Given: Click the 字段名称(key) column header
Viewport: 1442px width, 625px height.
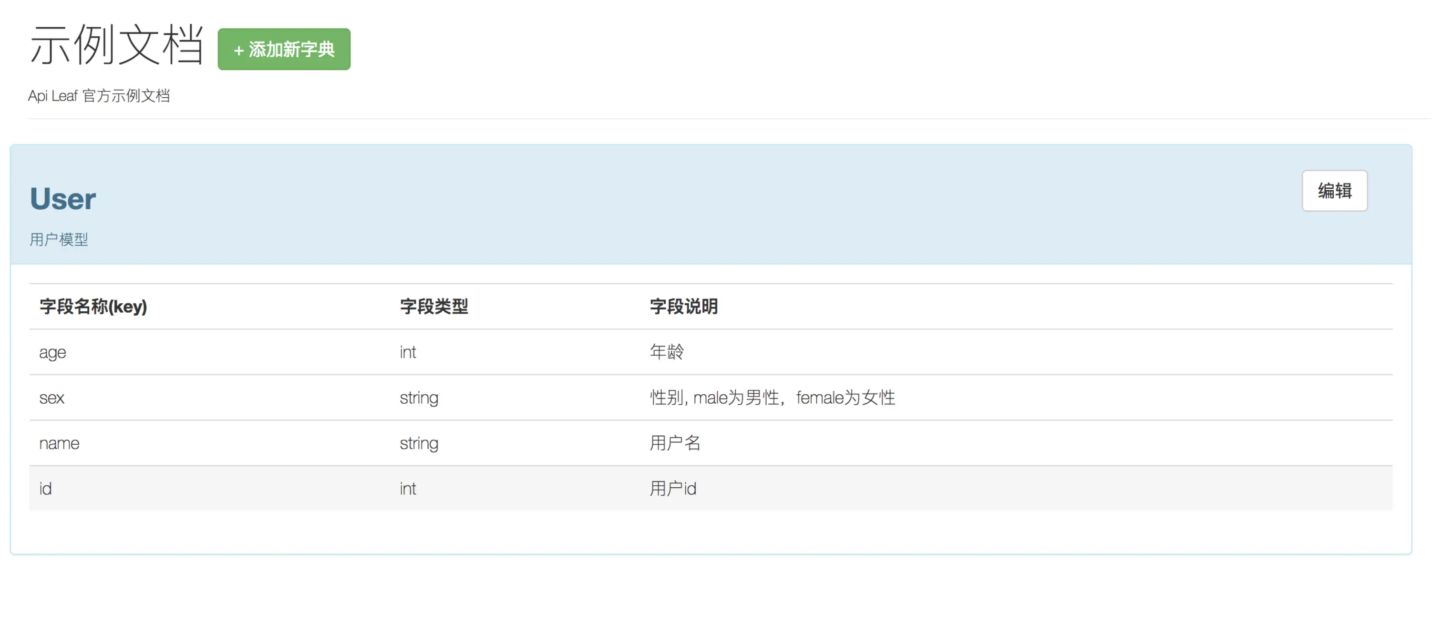Looking at the screenshot, I should (93, 307).
